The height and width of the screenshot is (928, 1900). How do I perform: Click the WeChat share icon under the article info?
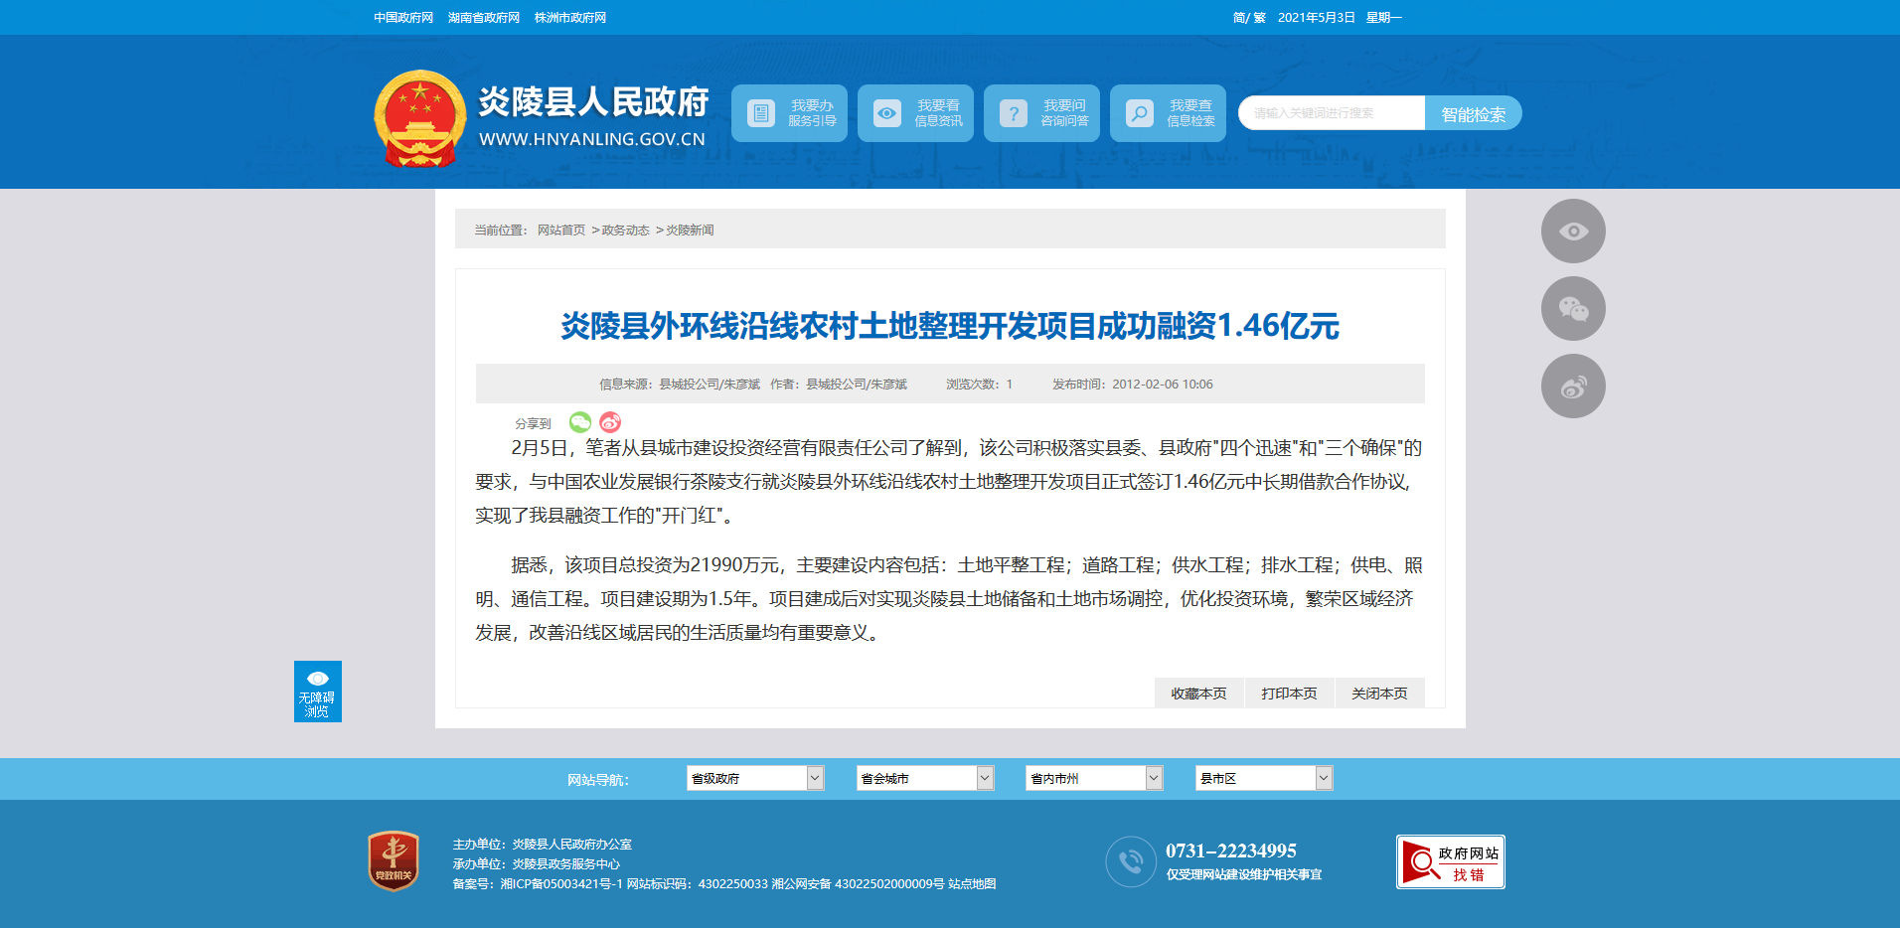pos(580,422)
